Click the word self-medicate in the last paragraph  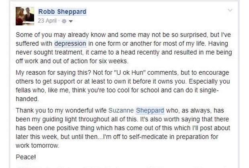coord(148,137)
